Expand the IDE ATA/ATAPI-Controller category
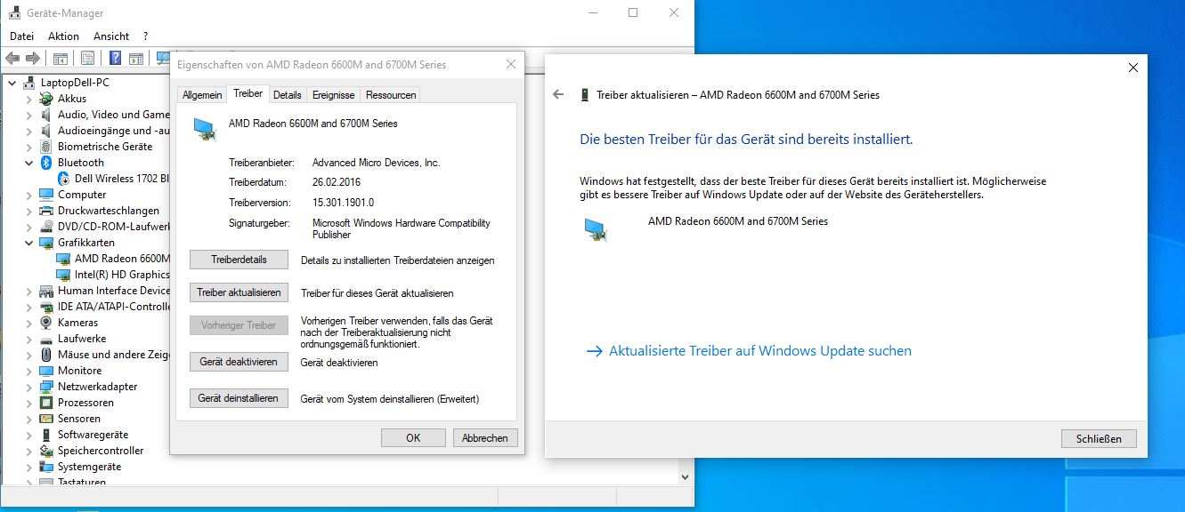 point(28,307)
